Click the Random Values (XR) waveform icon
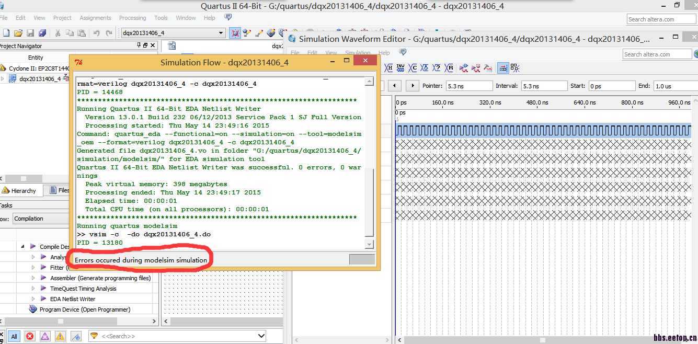This screenshot has height=344, width=698. pyautogui.click(x=449, y=67)
